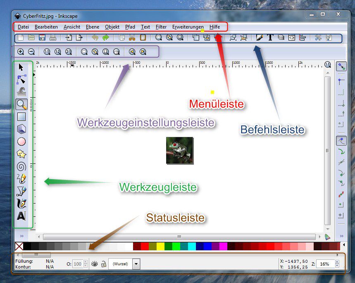Toggle snapping on the right snap bar
The height and width of the screenshot is (283, 355).
click(x=341, y=66)
